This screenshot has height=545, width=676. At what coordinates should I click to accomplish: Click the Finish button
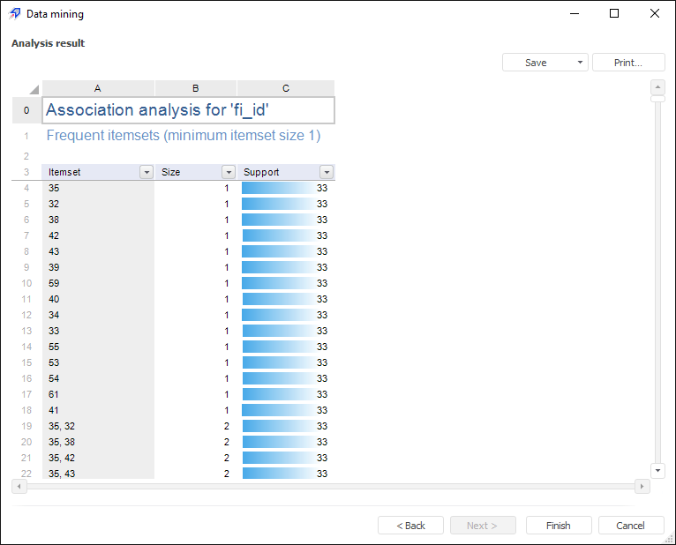point(559,526)
